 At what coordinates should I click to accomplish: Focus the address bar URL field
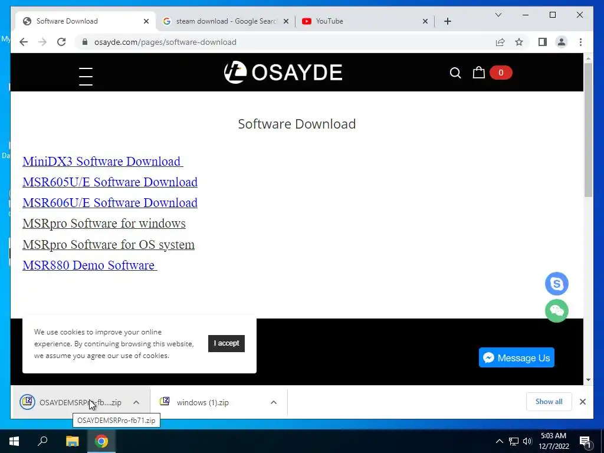coord(285,42)
